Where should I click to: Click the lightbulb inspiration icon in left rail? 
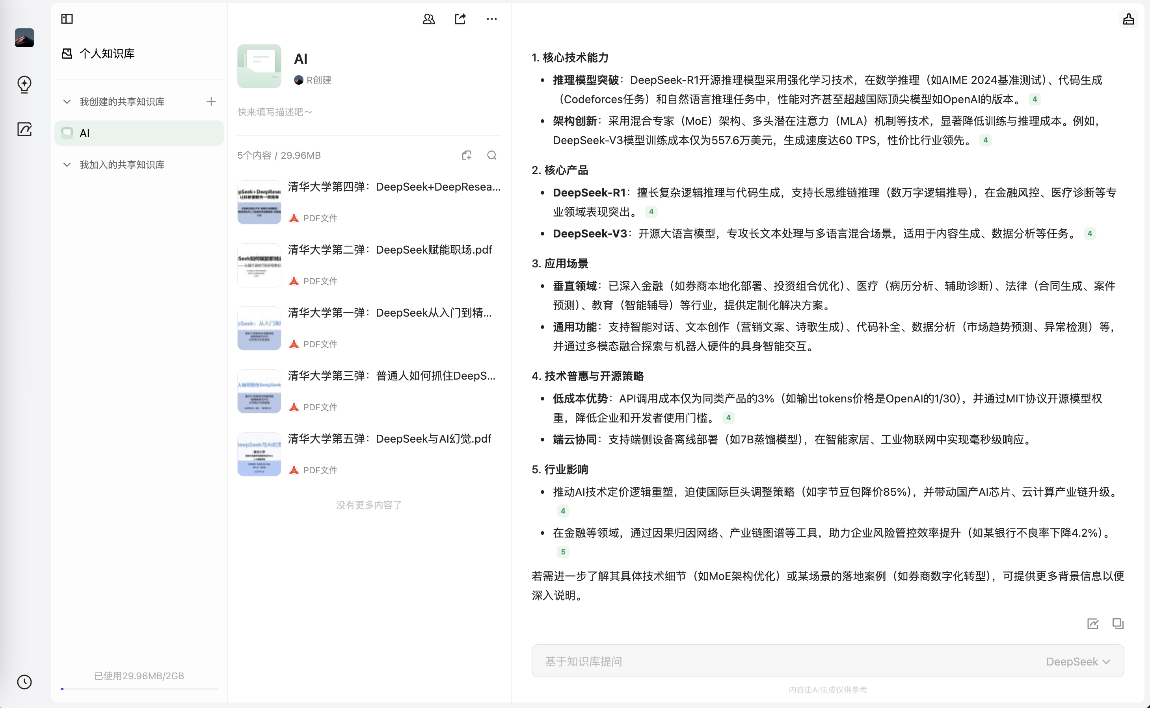(24, 84)
